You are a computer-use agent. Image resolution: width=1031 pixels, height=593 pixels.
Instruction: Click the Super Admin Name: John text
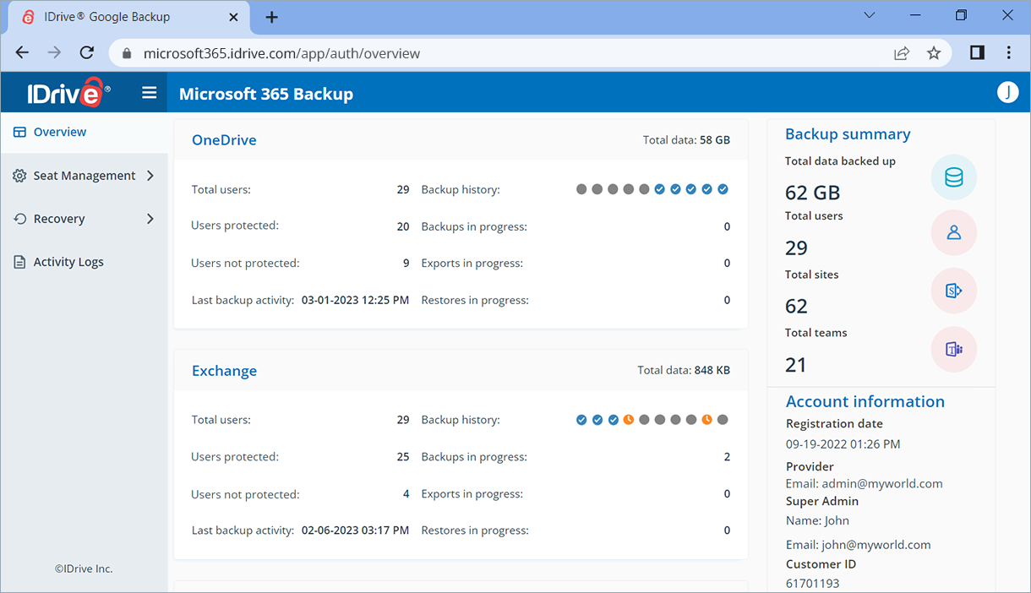point(818,520)
